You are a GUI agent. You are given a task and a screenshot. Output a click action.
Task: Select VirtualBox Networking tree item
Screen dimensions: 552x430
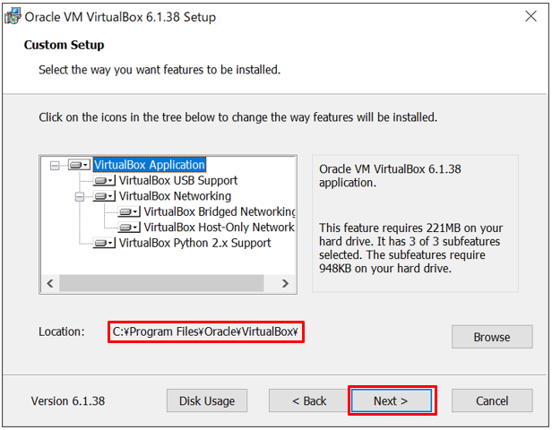coord(175,196)
